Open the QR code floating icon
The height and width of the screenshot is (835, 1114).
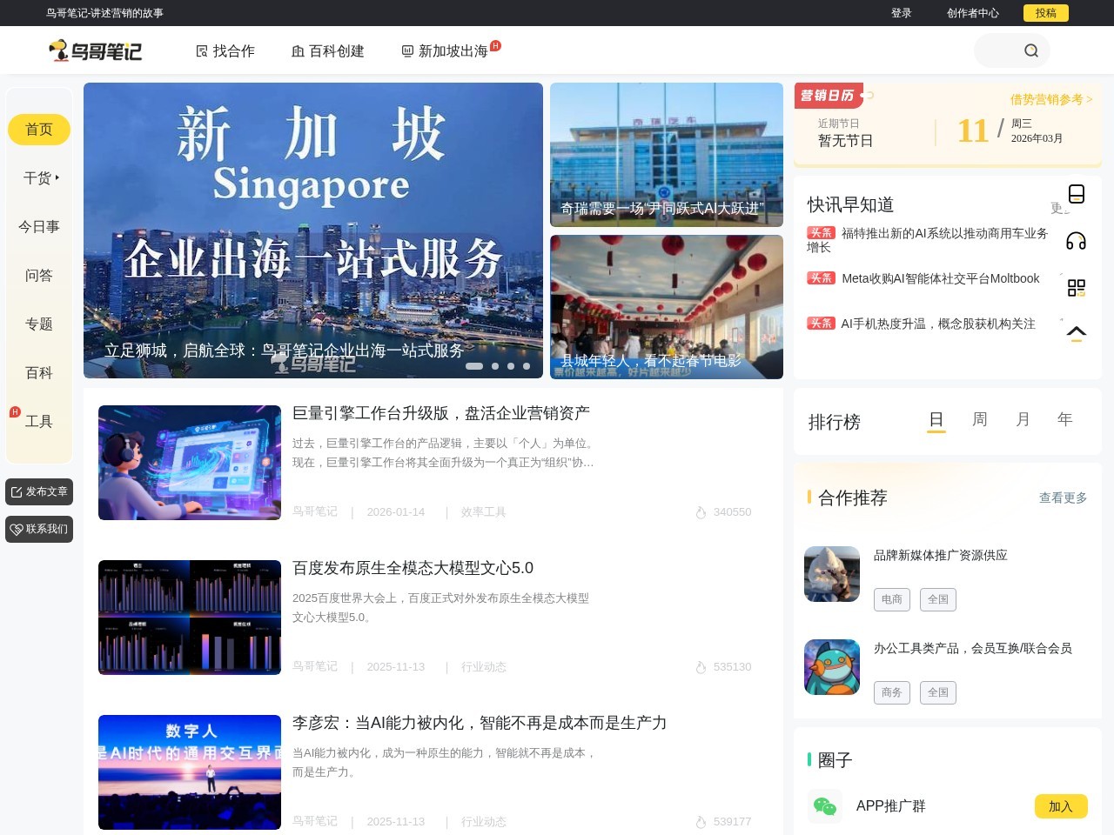(1077, 288)
